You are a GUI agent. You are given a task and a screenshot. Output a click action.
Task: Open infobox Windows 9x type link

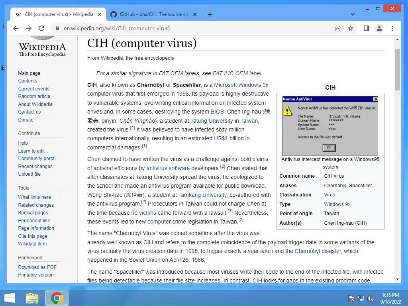tap(337, 204)
